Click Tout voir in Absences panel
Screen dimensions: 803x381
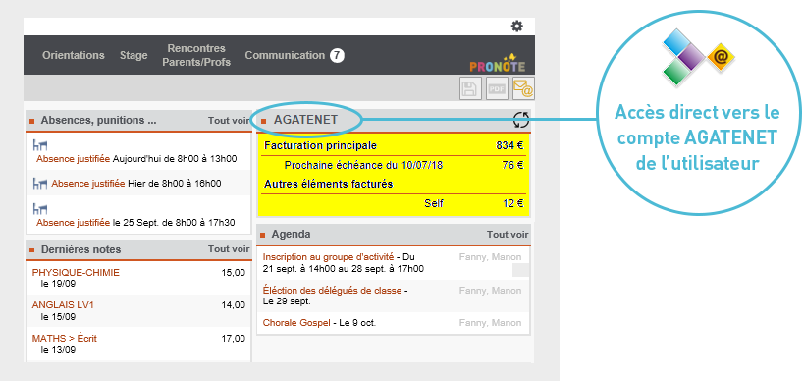coord(229,121)
